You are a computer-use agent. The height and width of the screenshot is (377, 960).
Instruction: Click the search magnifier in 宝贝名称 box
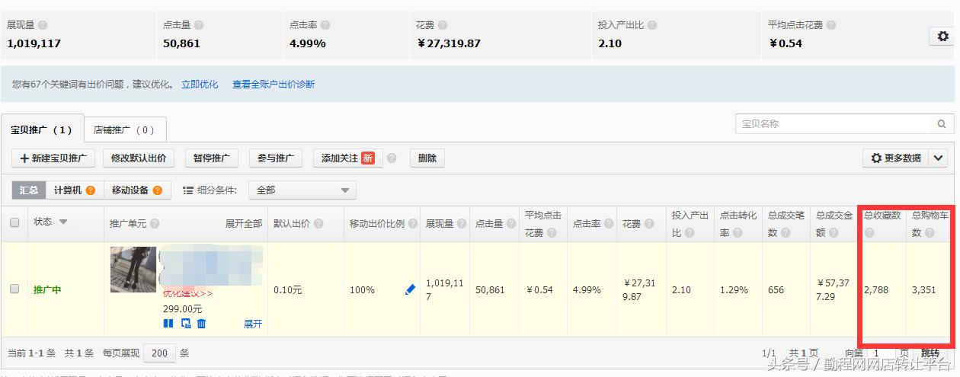point(942,123)
